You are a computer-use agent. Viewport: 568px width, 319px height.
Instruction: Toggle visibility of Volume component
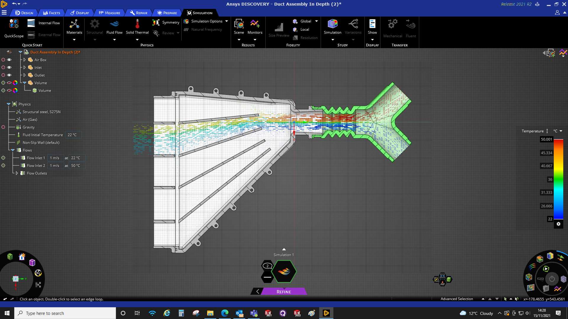tap(9, 83)
